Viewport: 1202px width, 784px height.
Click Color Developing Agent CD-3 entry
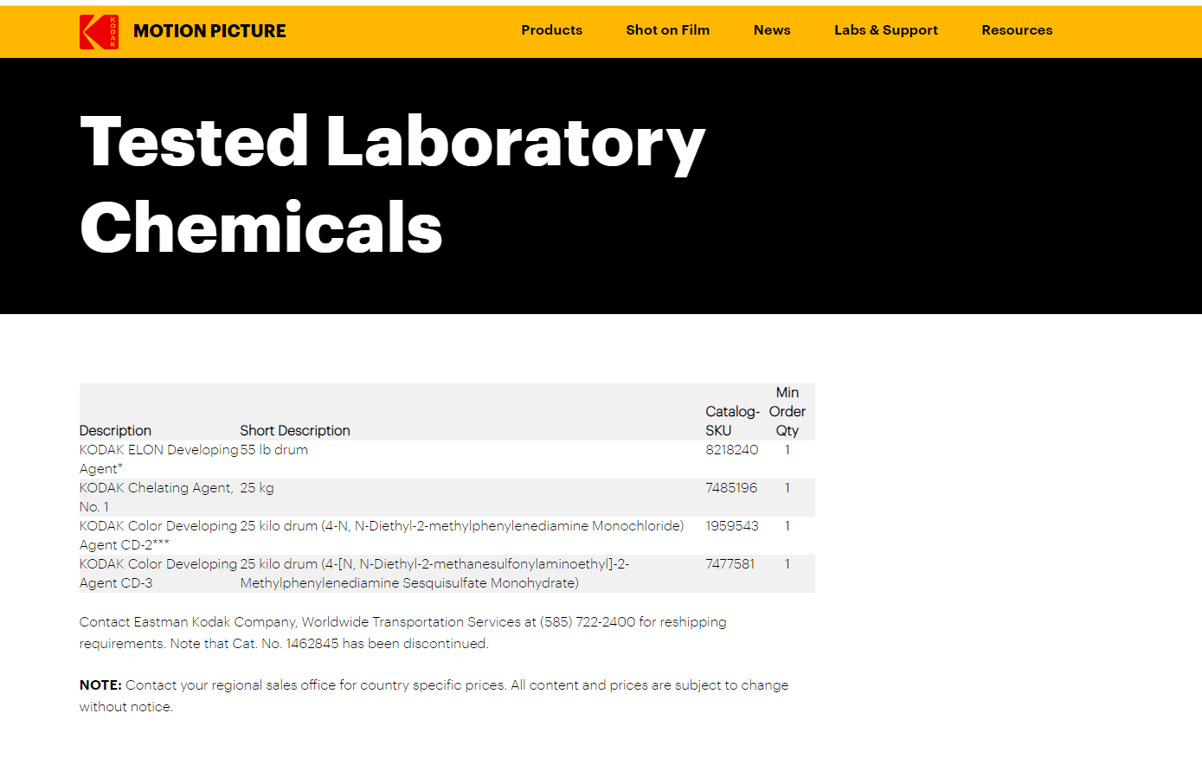pyautogui.click(x=157, y=564)
